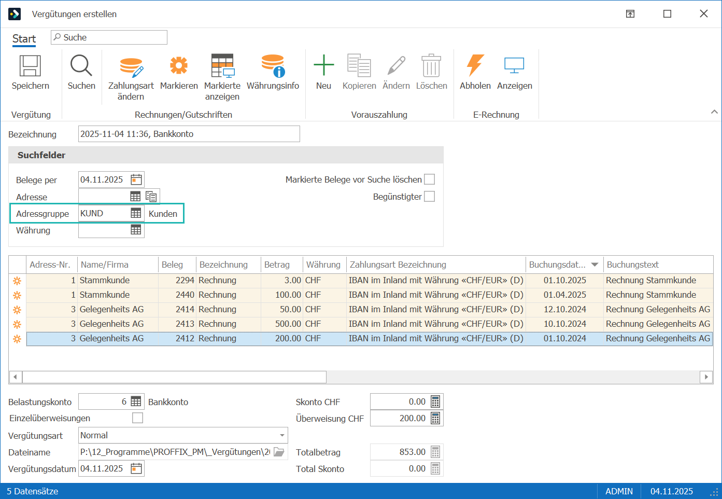Open Belastungskonto lookup table icon
Screen dimensions: 722x499
[136, 401]
